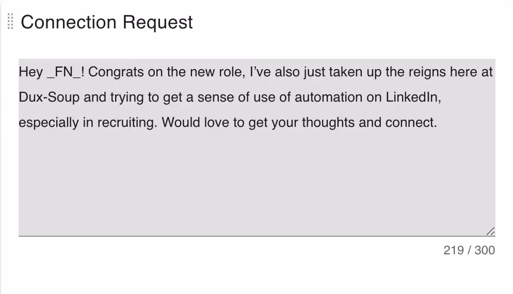Click the word sense in second line

(x=216, y=97)
